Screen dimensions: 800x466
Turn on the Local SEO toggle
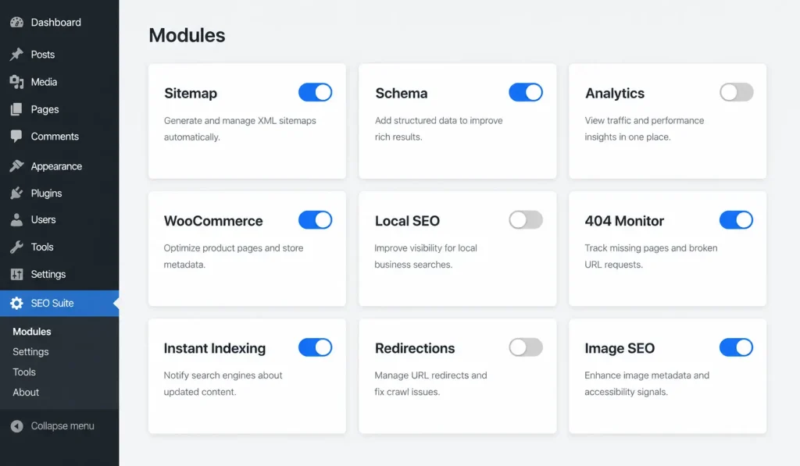526,220
